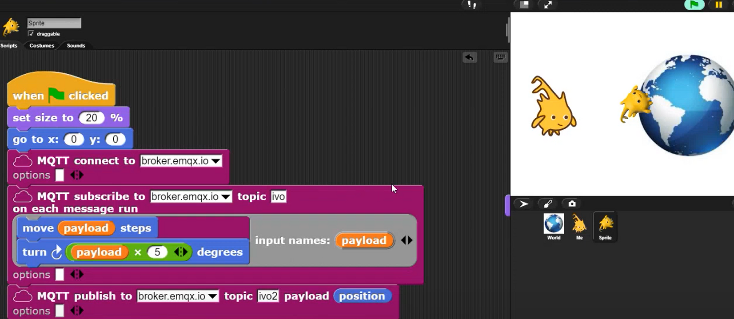
Task: Open broker dropdown in MQTT connect block
Action: 216,161
